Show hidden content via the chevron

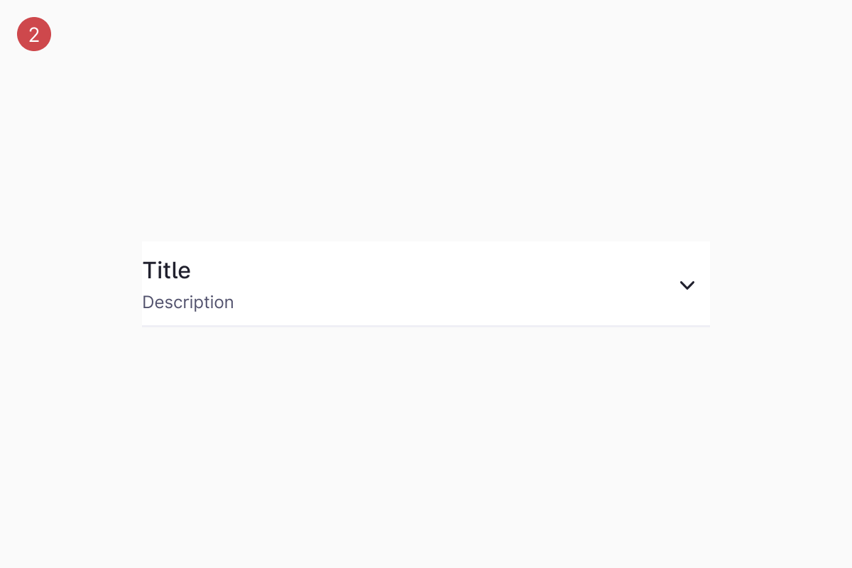687,285
